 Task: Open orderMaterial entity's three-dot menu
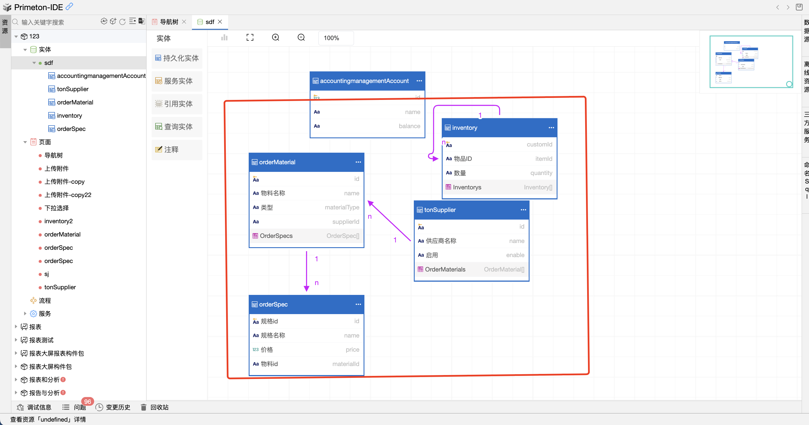pos(358,162)
